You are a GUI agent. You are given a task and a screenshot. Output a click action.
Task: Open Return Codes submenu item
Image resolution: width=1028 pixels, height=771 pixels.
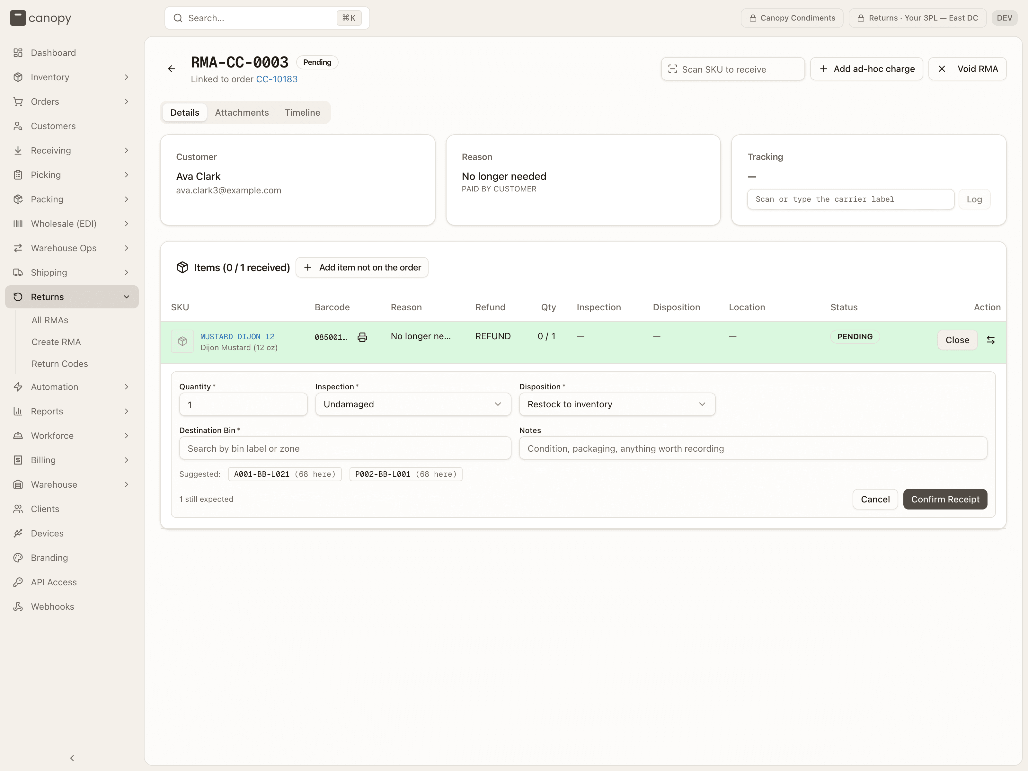59,364
